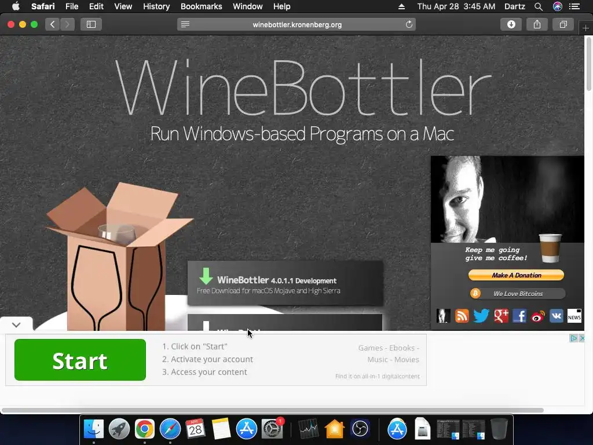
Task: Open the Edit menu
Action: click(96, 6)
